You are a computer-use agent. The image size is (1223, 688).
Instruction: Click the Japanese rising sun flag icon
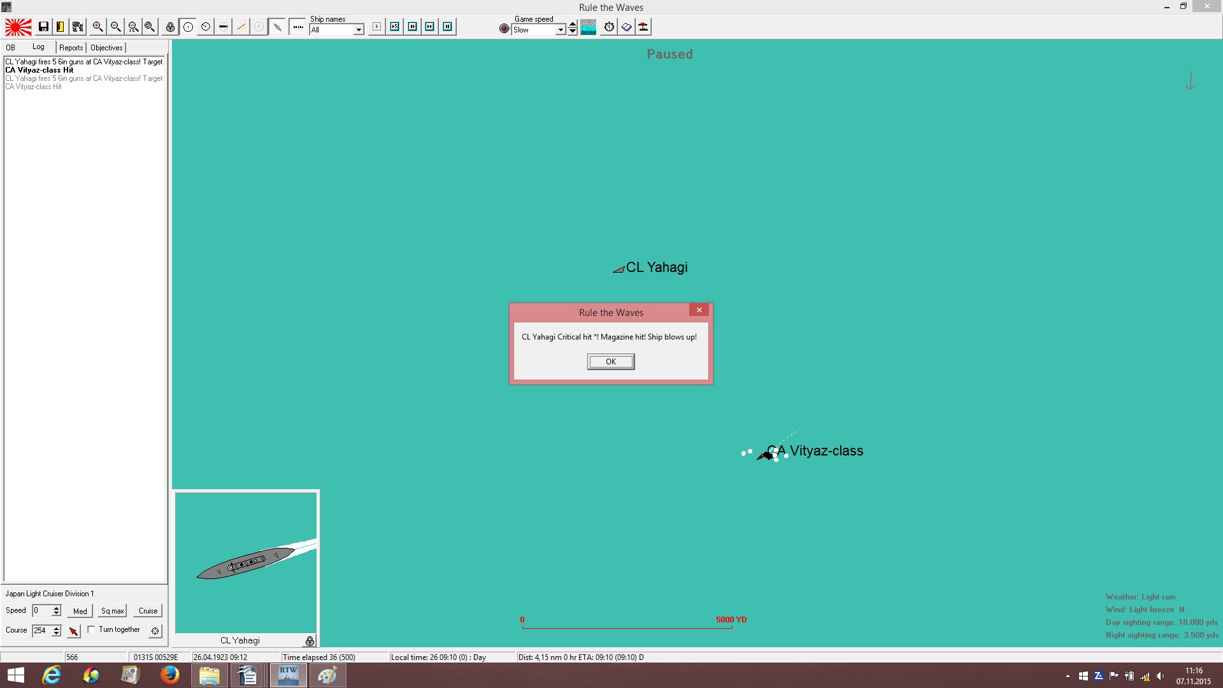(18, 27)
